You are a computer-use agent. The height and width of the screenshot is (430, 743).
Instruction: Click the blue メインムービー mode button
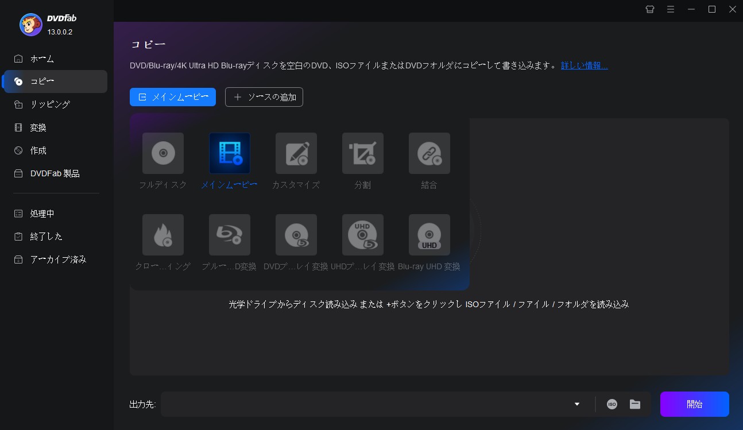173,97
